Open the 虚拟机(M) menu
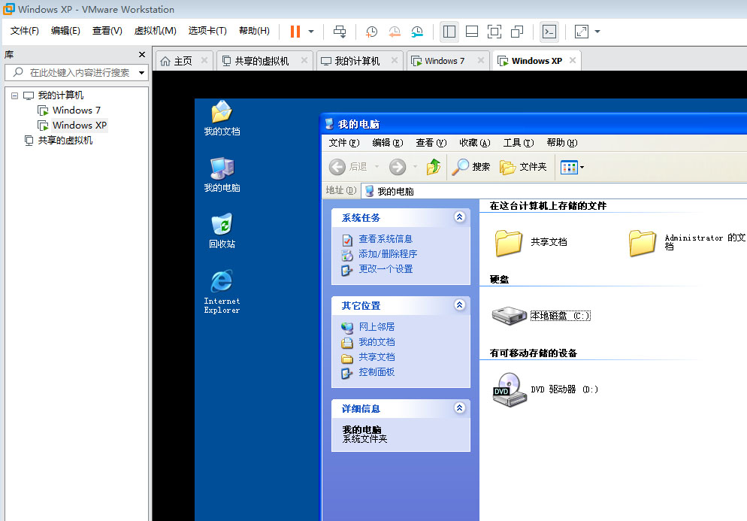The image size is (747, 521). tap(156, 31)
